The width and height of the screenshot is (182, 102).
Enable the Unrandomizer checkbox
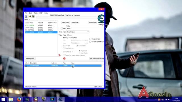(x=90, y=39)
